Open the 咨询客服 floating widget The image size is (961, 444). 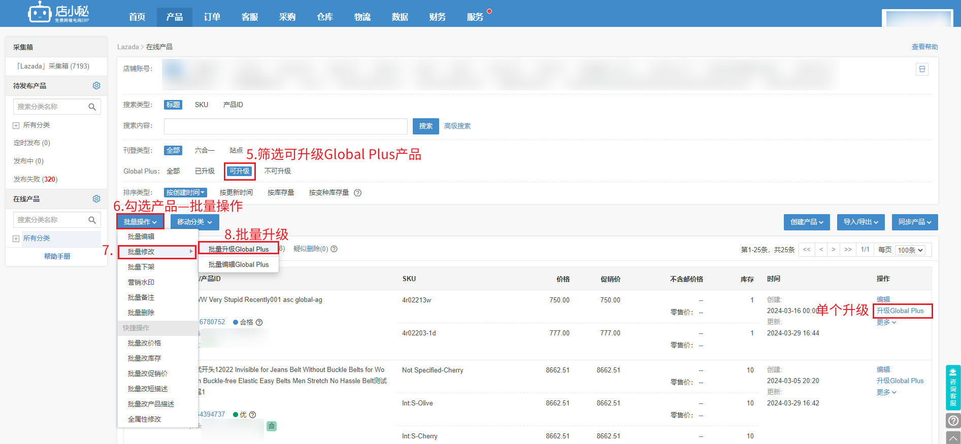click(953, 387)
